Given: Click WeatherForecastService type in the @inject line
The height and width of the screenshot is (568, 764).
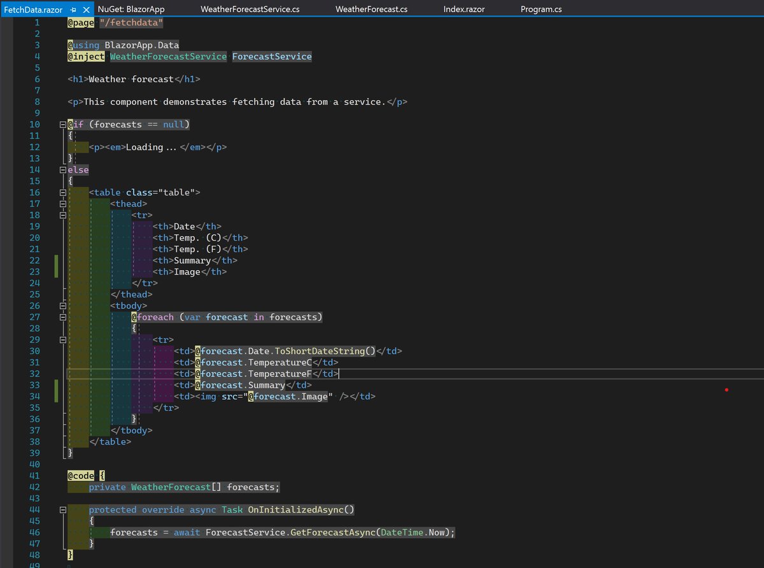Looking at the screenshot, I should (168, 57).
